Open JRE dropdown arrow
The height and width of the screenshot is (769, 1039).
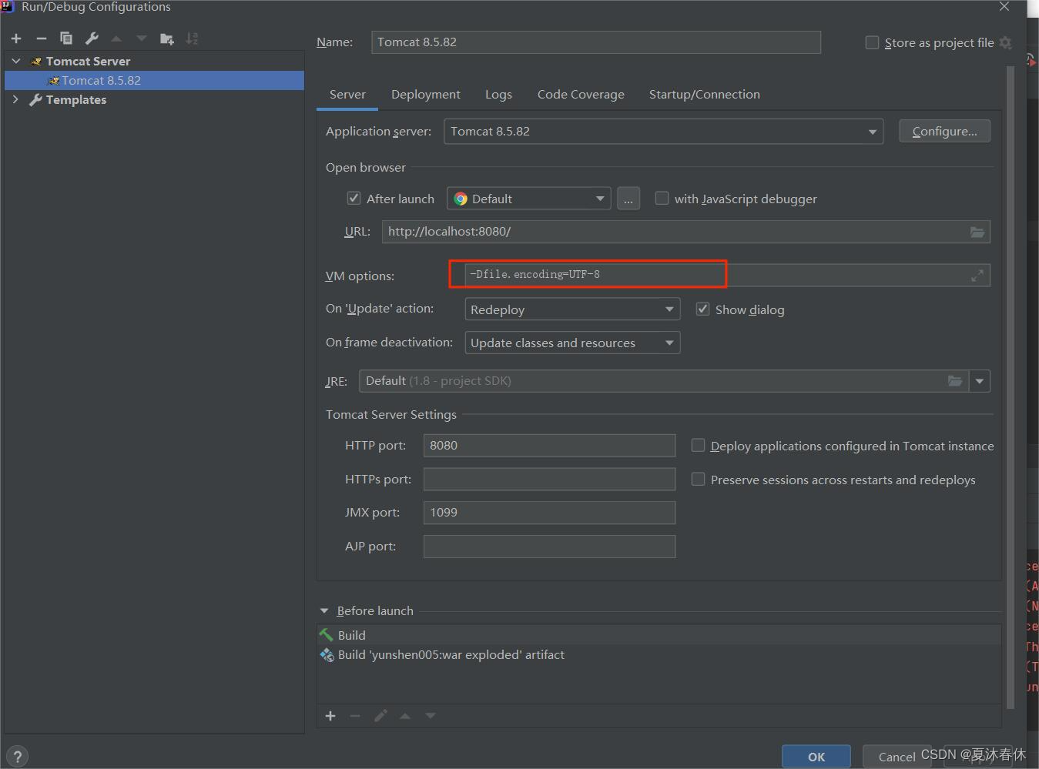point(980,381)
